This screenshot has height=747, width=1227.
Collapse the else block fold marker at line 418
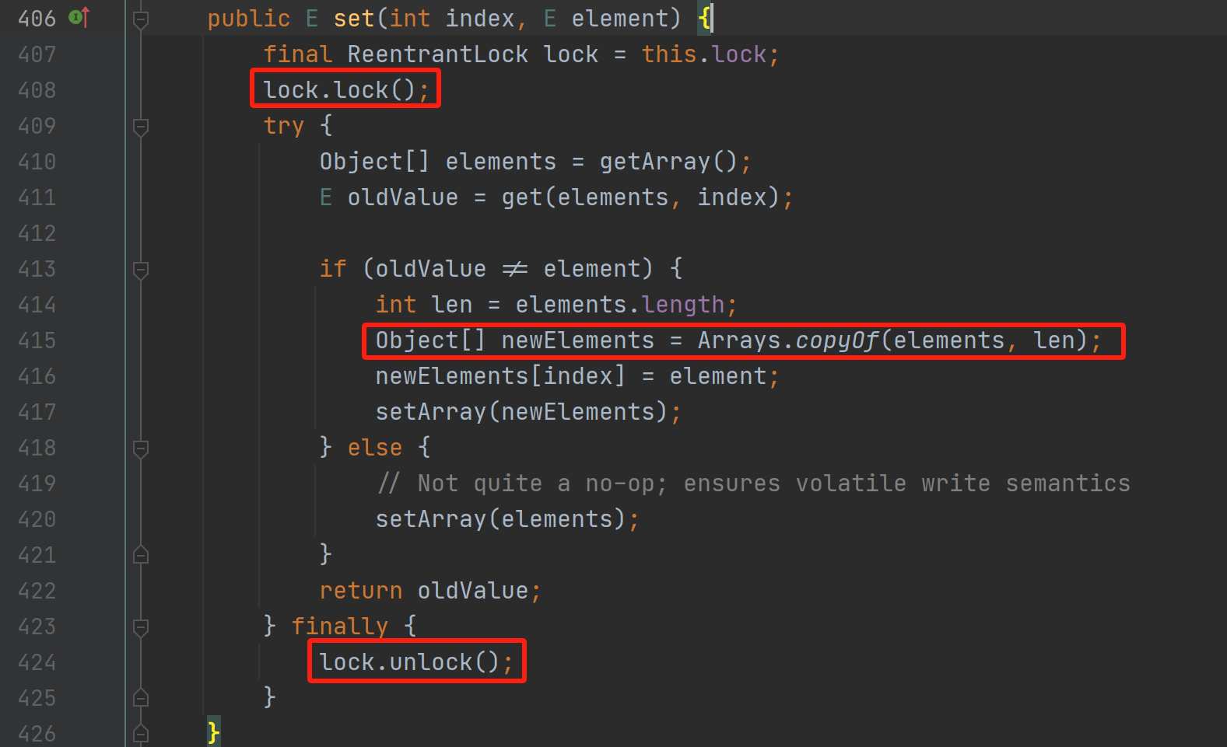(141, 448)
